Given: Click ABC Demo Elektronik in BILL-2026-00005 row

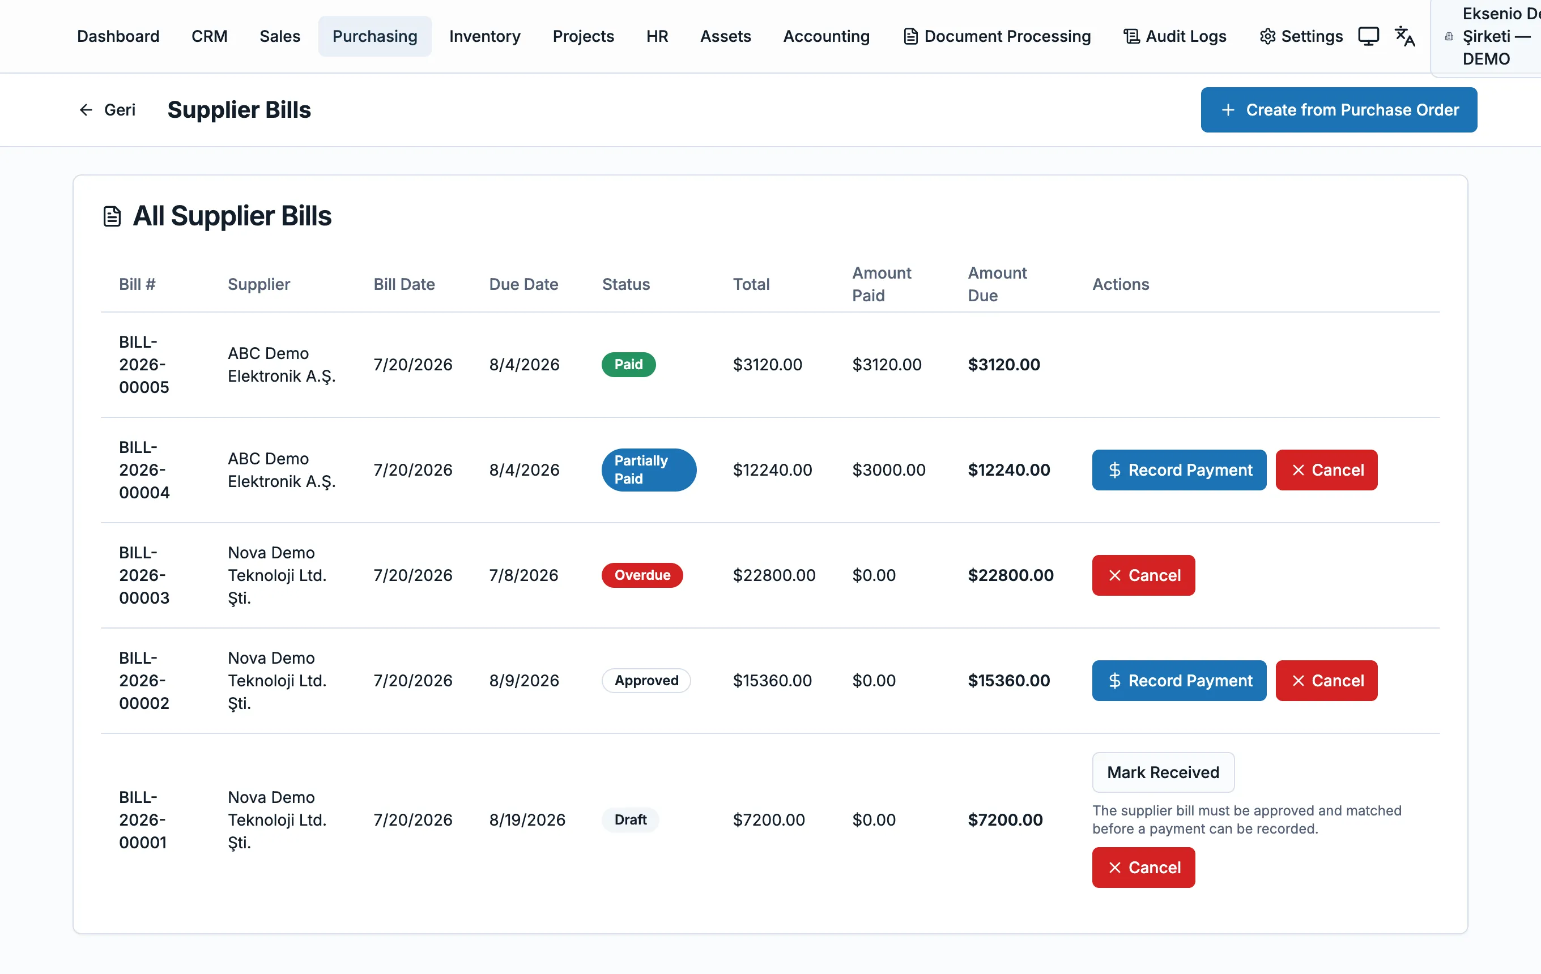Looking at the screenshot, I should (x=282, y=365).
